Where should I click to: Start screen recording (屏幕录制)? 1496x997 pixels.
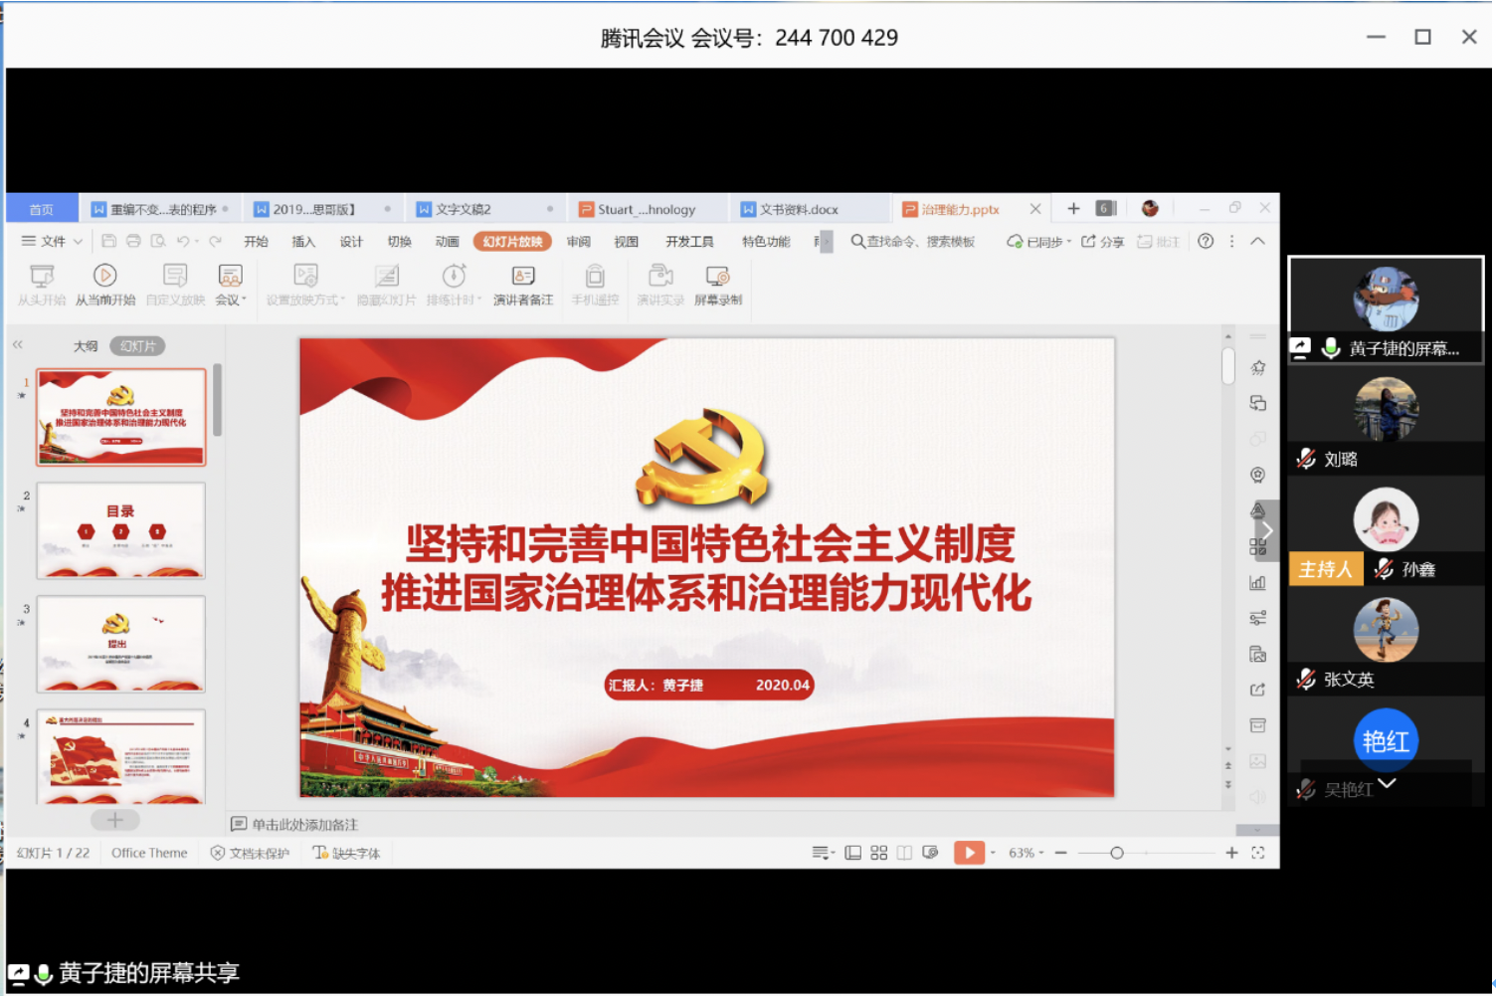(x=718, y=285)
